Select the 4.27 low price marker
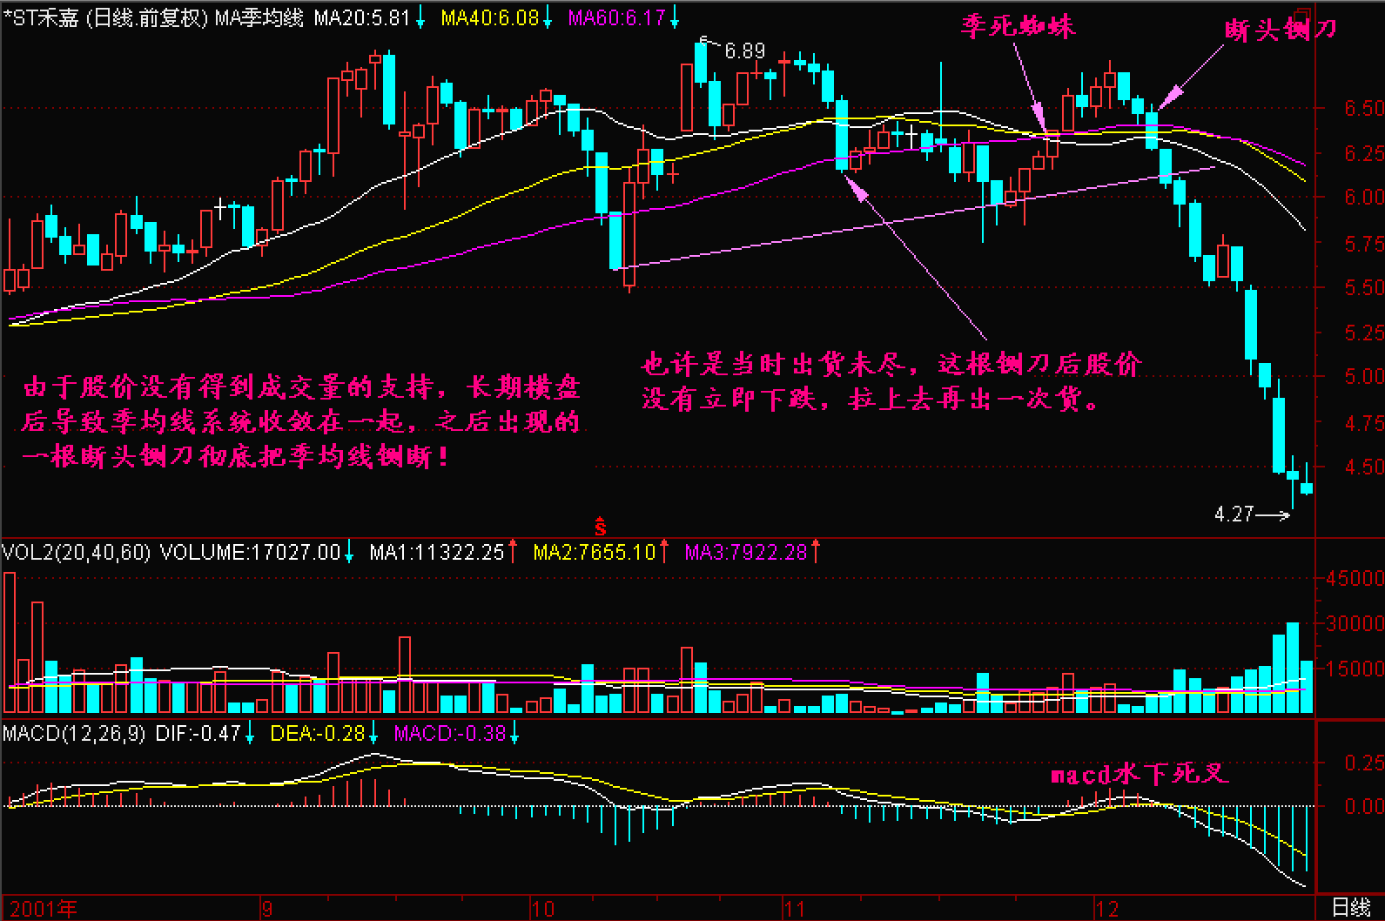Viewport: 1385px width, 921px height. point(1234,514)
